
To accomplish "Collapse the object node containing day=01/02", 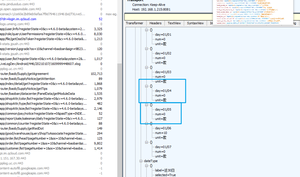I will (147, 49).
